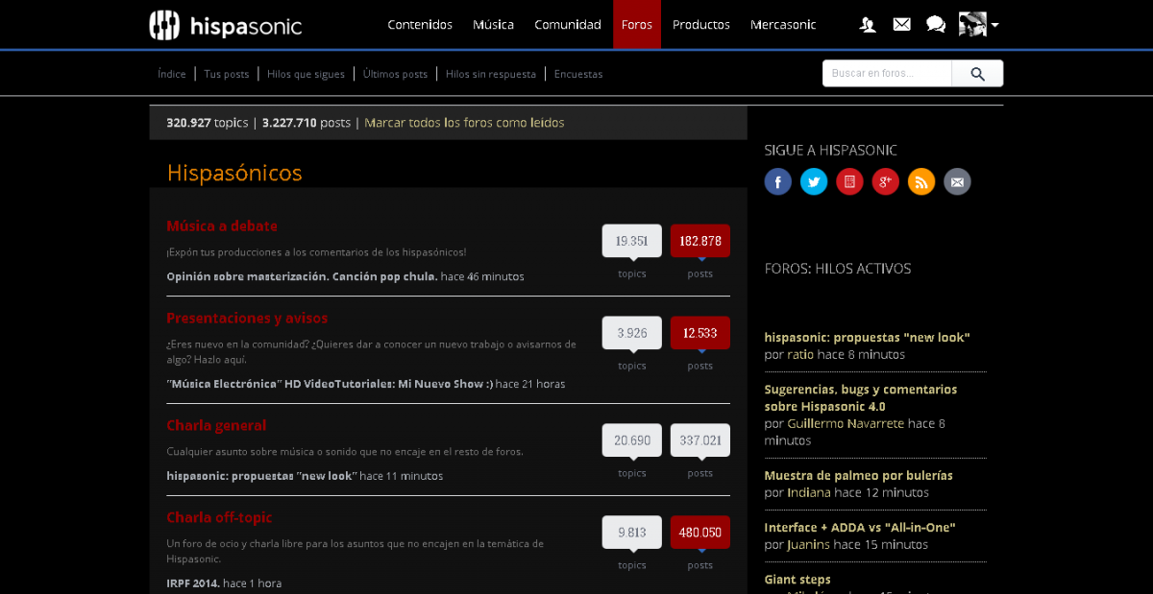Open sidebar thread 'hispasonic: propuestas new look'
Screen dimensions: 1153x594
[x=867, y=337]
